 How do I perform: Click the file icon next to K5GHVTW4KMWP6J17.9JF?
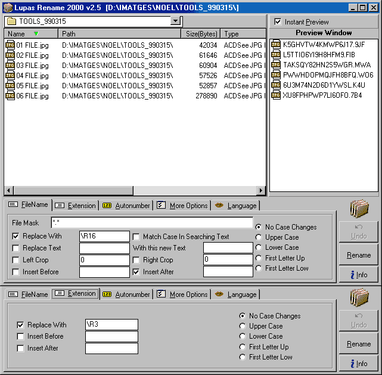(276, 45)
